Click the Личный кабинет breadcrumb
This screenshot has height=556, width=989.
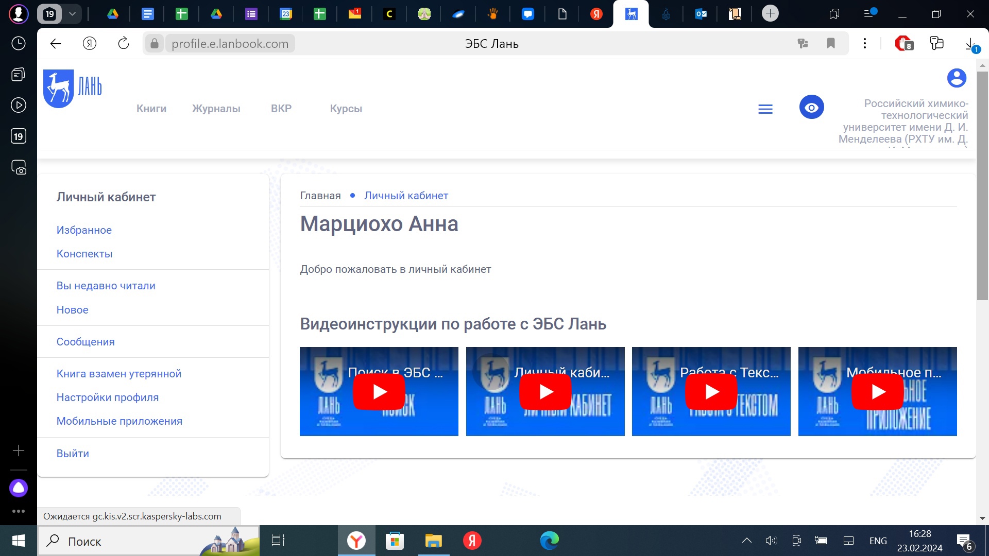(x=406, y=196)
